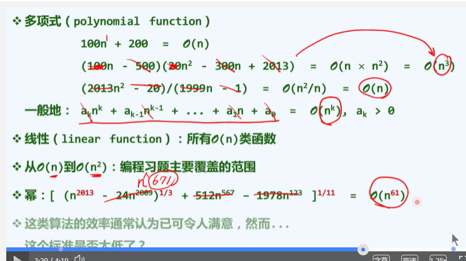Click the heading 线性 (linear function)
Screen dimensions: 466x261
click(97, 139)
